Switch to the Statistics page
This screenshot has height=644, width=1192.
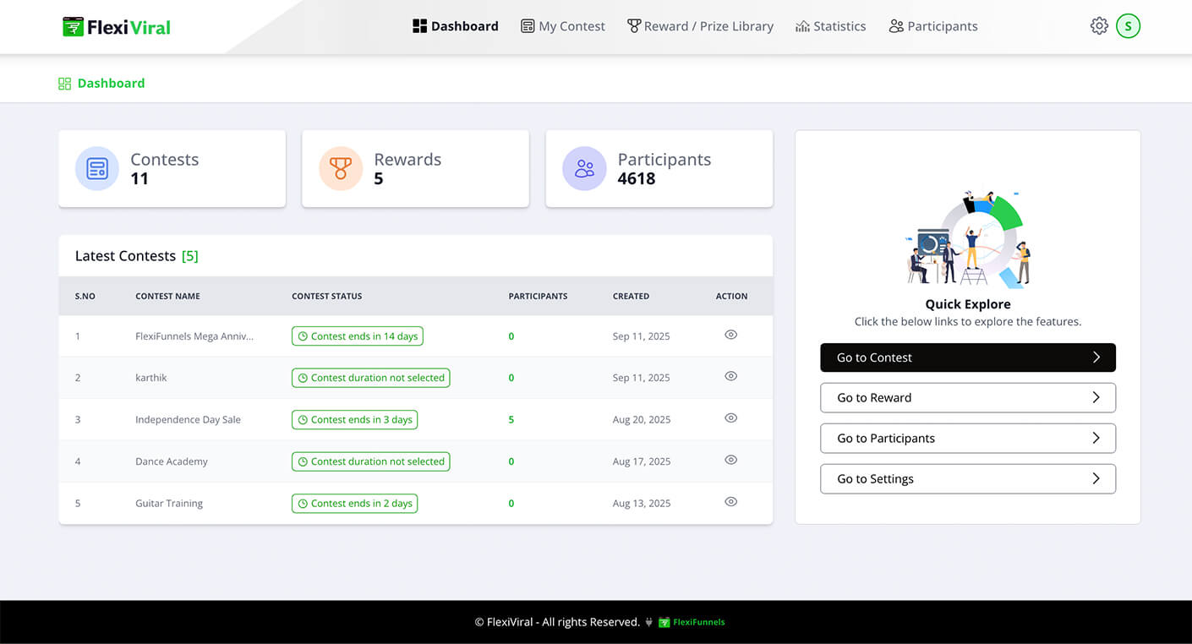coord(830,26)
